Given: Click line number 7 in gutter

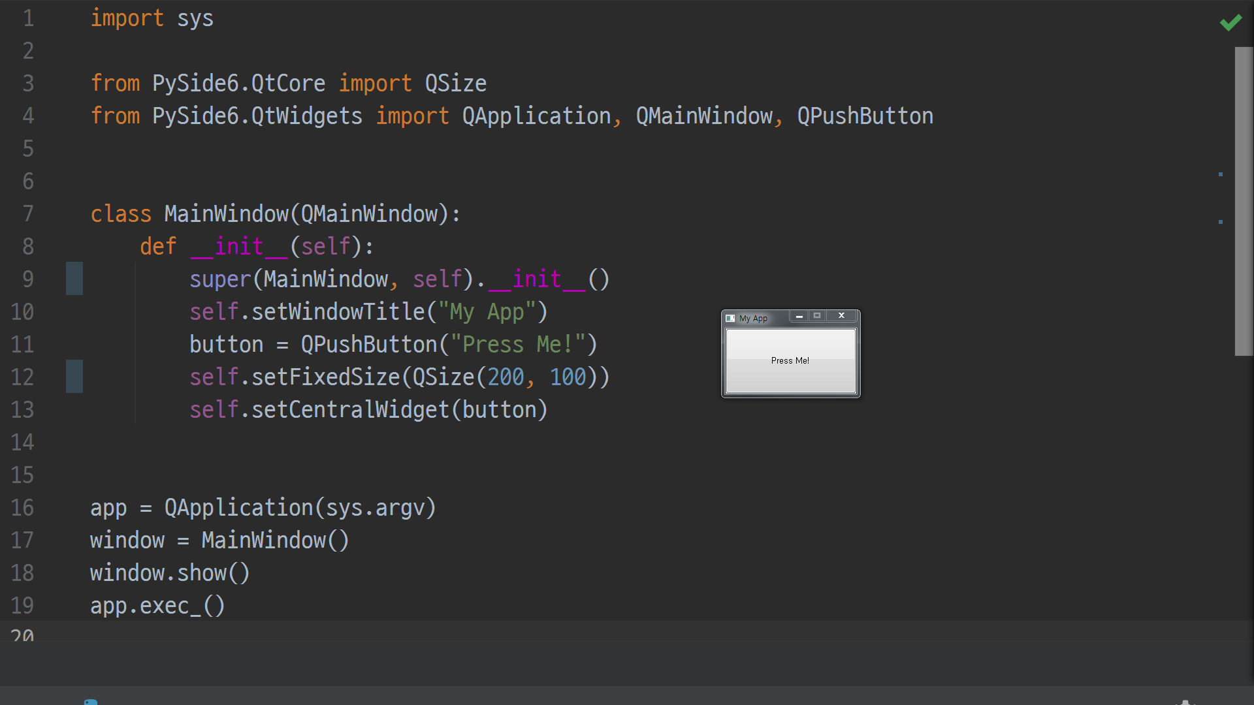Looking at the screenshot, I should [27, 214].
